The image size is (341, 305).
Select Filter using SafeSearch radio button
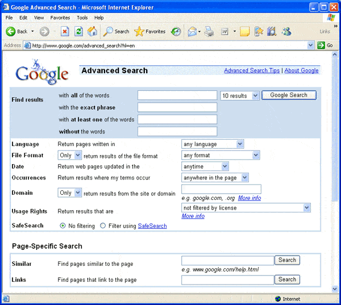tap(103, 225)
